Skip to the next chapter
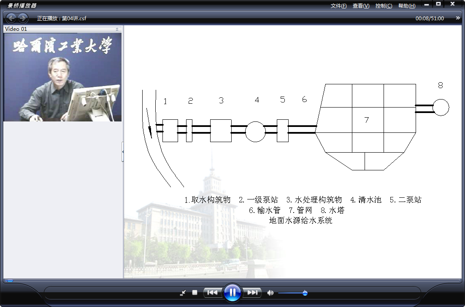 [x=252, y=293]
